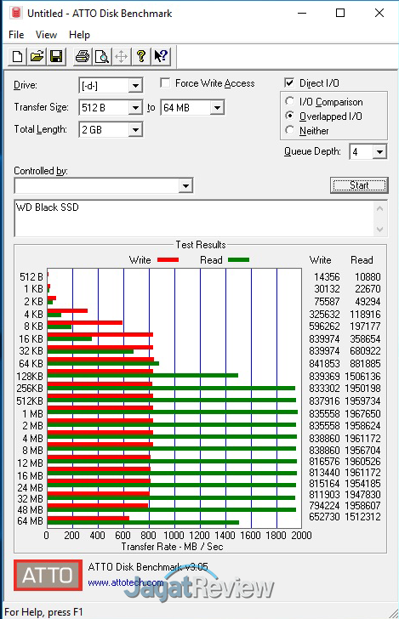Click the 64 KB row label
Screen dimensions: 399x619
tap(31, 363)
